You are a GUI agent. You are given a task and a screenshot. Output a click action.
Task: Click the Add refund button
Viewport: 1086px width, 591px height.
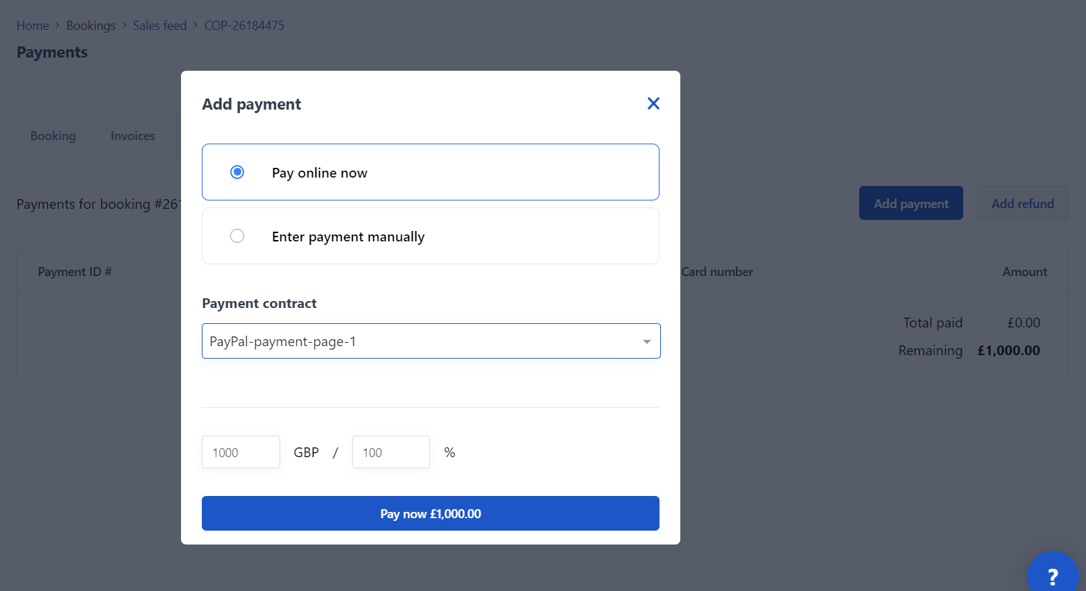click(1023, 203)
